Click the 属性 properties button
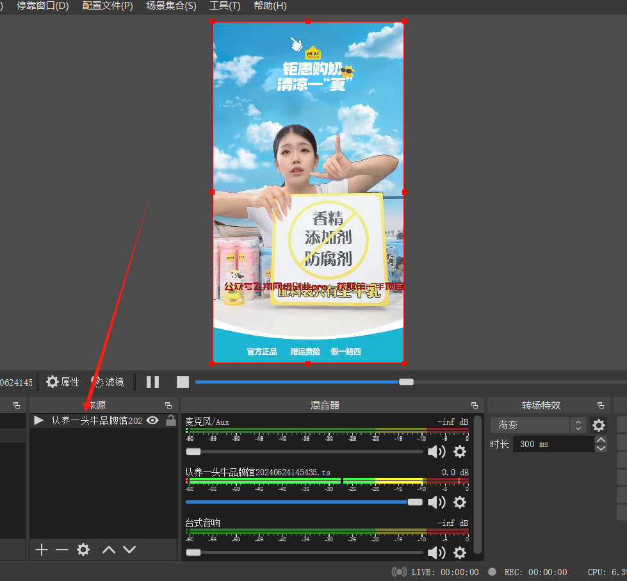This screenshot has width=627, height=581. pos(63,382)
